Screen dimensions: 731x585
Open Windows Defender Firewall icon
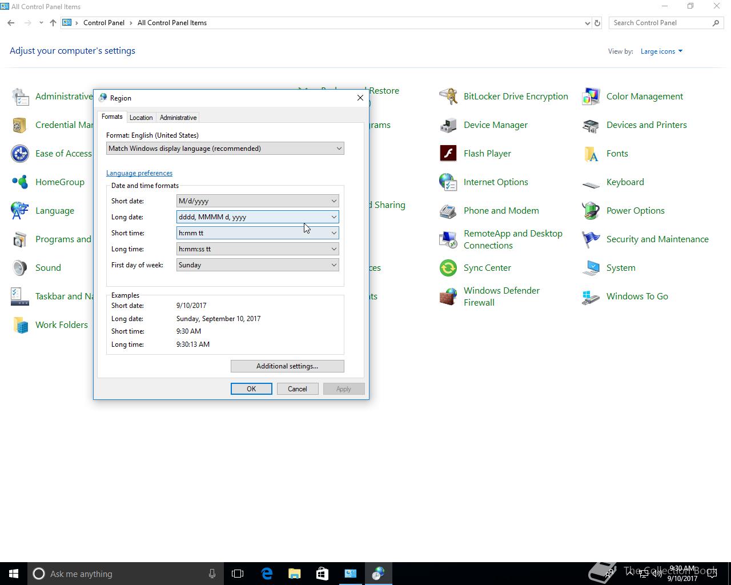click(448, 296)
